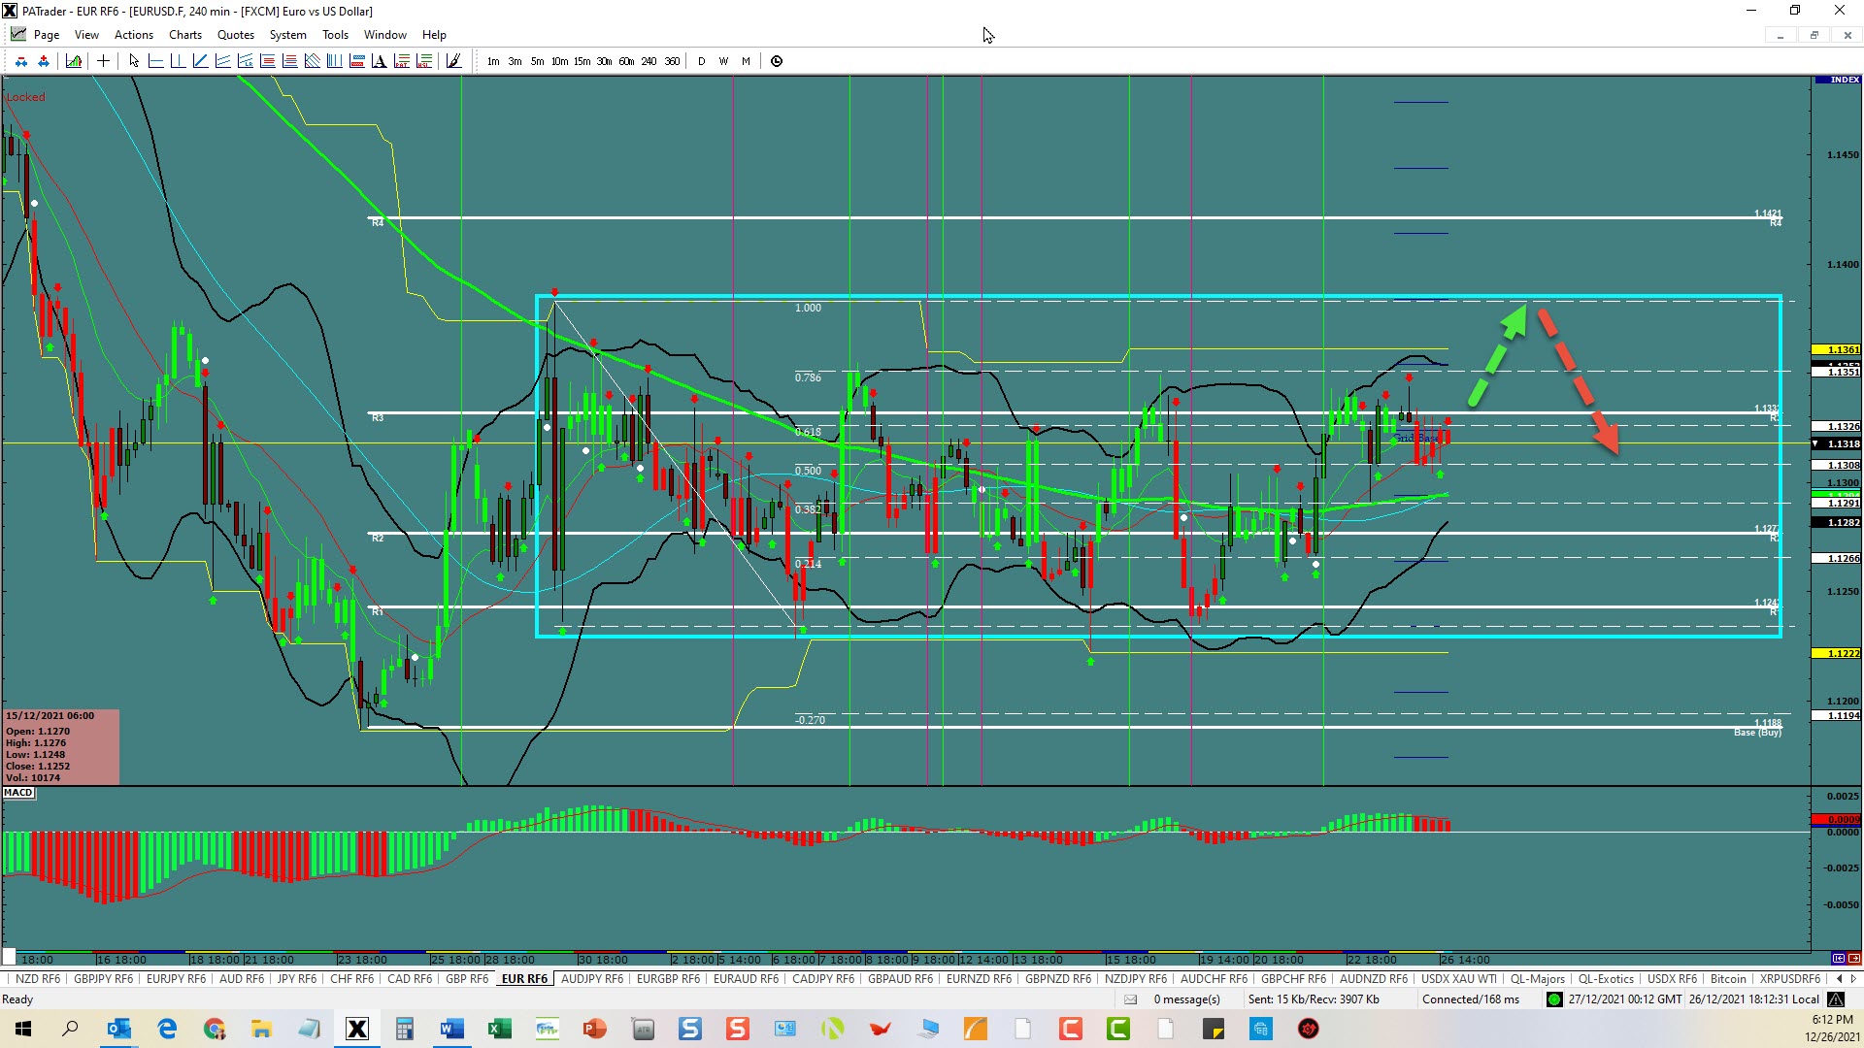Choose the vertical line drawing tool
This screenshot has width=1864, height=1048.
[x=178, y=61]
